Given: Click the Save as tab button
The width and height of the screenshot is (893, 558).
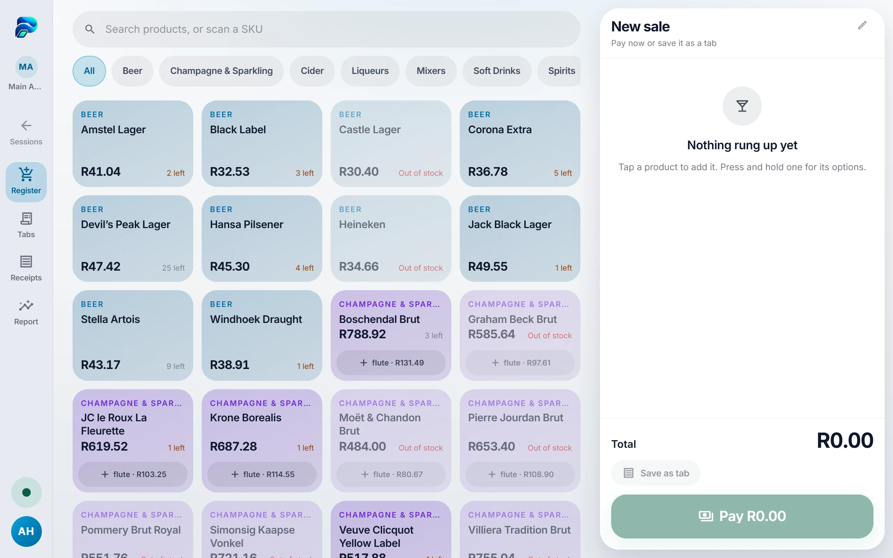Looking at the screenshot, I should click(x=655, y=473).
